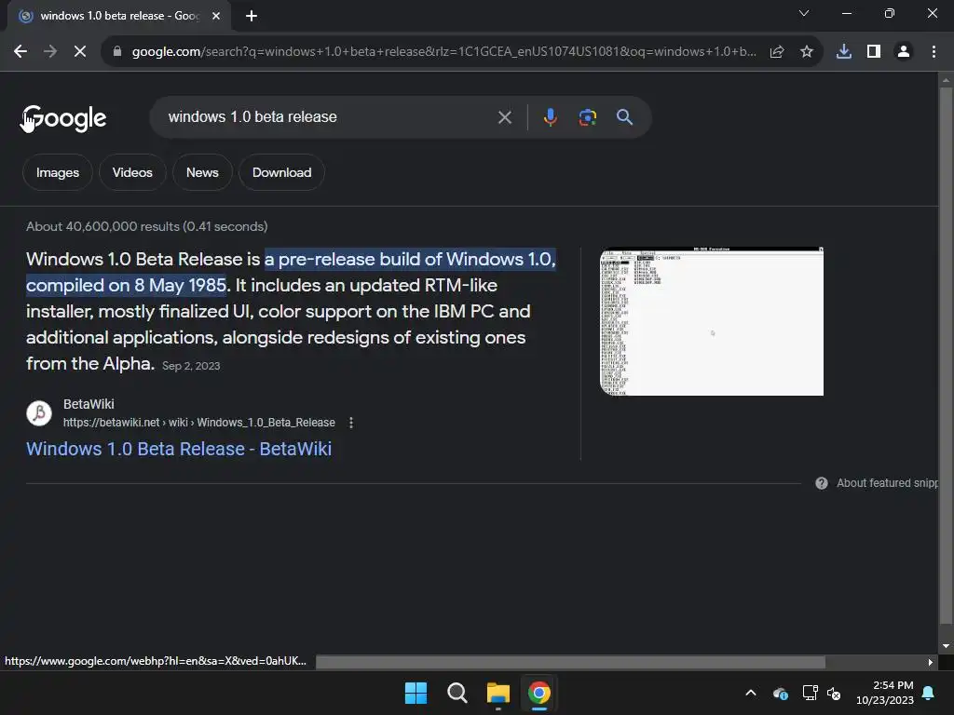Click the scroll right arrow
954x715 pixels.
pyautogui.click(x=931, y=662)
